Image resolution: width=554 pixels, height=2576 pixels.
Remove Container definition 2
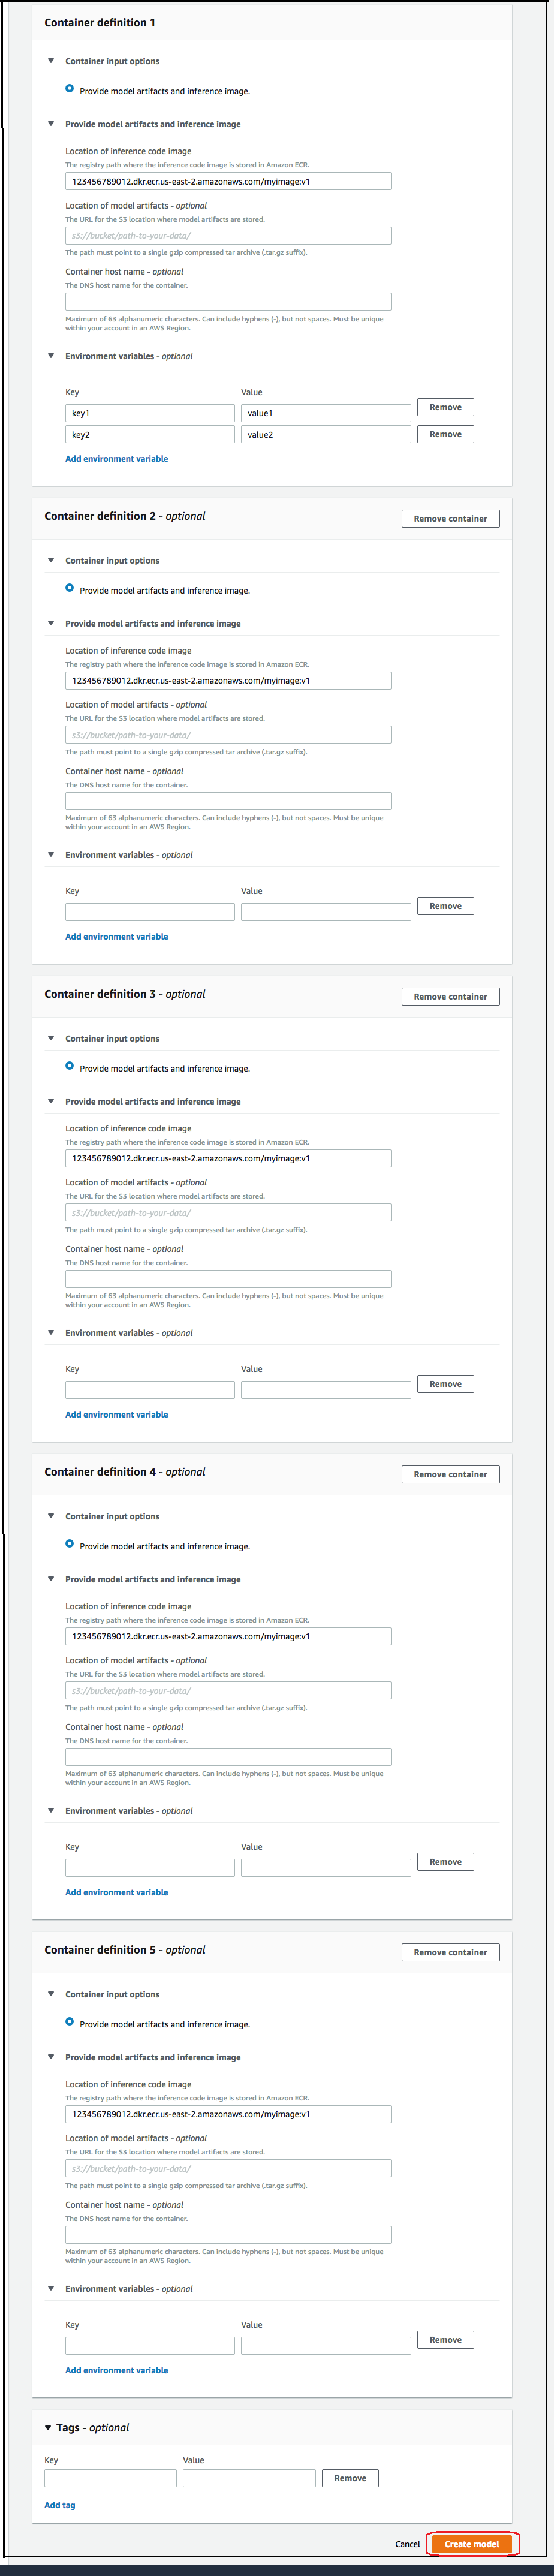450,518
